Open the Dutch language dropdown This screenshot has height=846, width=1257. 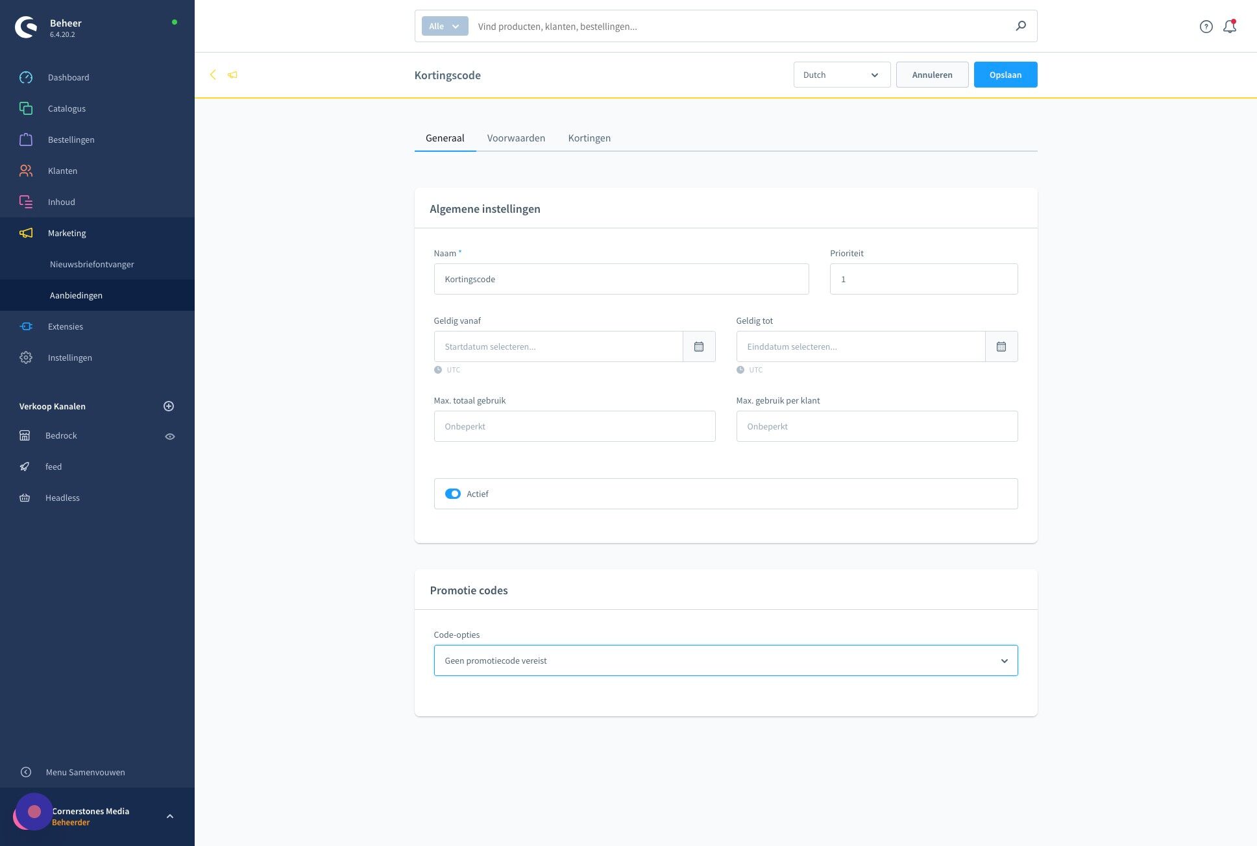click(x=842, y=75)
